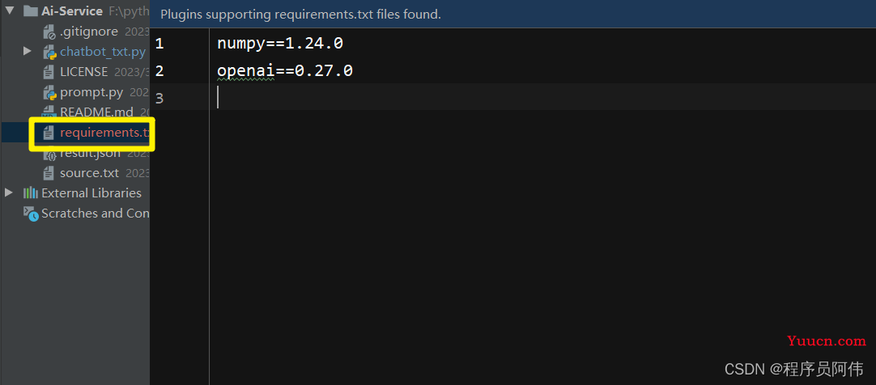Click the chatbot_txt.py Python file icon
This screenshot has width=876, height=385.
tap(49, 52)
